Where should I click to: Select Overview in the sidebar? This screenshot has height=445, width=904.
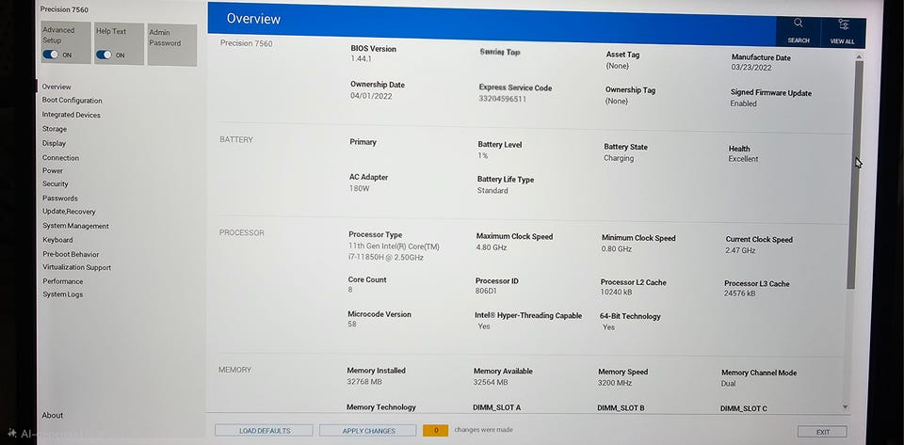tap(56, 87)
